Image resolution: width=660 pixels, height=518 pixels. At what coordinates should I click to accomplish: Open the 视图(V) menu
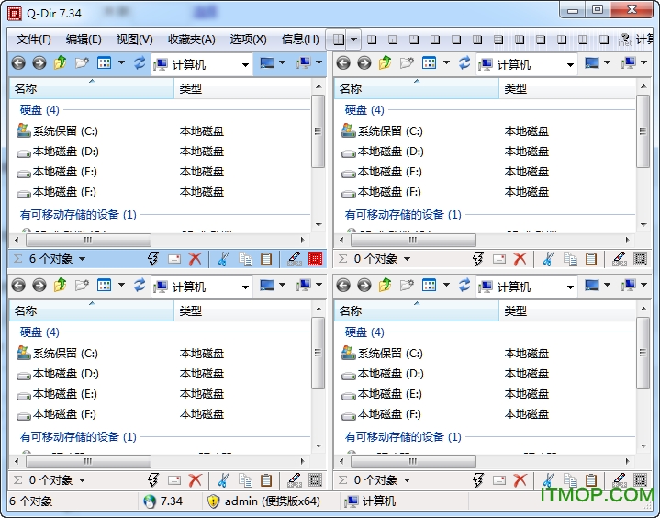pos(135,39)
